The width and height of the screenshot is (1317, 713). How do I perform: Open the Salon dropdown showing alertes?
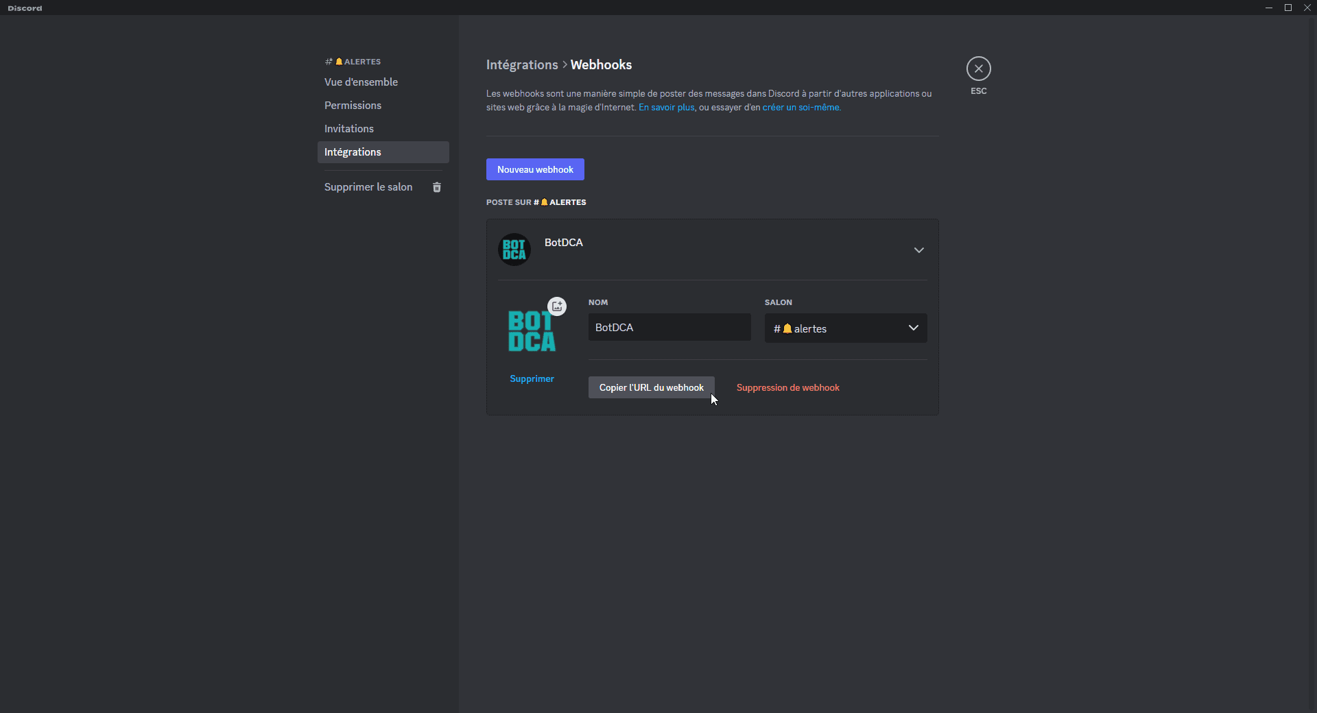pyautogui.click(x=845, y=328)
